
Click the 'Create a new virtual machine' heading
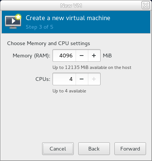coord(68,18)
